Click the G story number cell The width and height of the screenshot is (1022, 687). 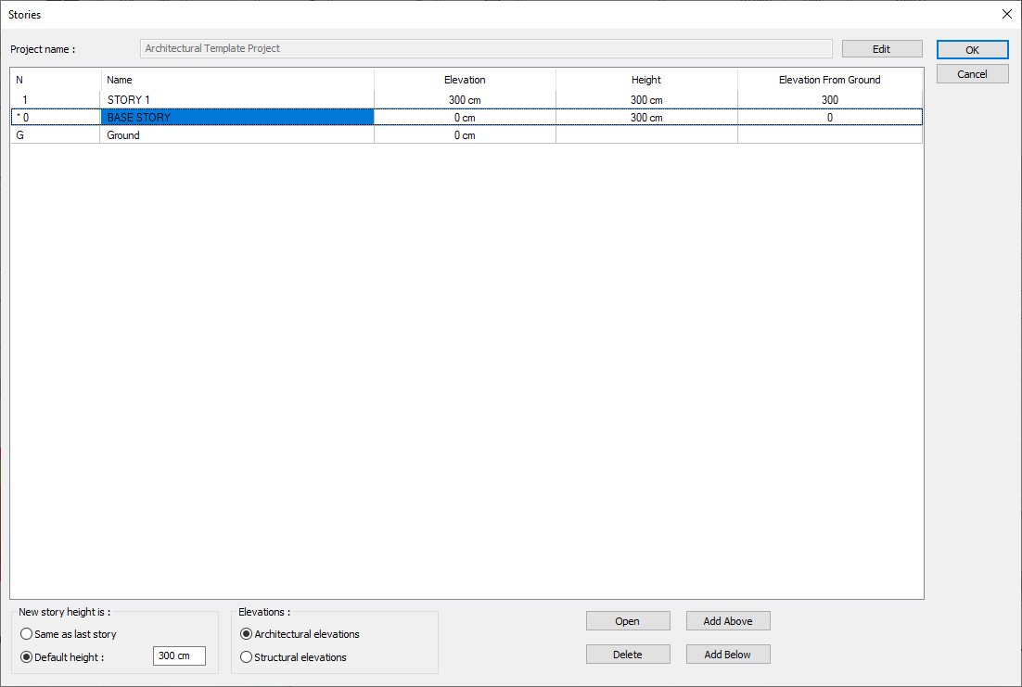[56, 135]
